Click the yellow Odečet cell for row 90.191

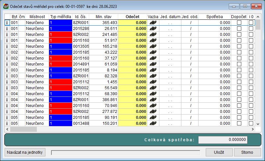click(x=132, y=118)
